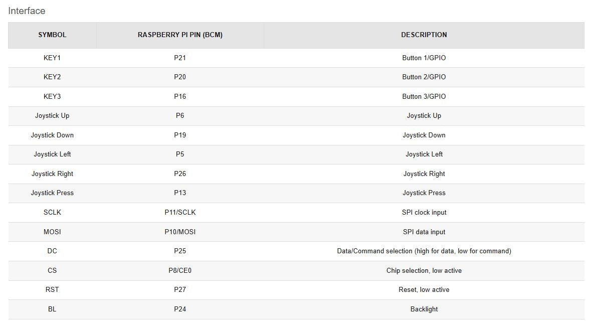Click the P19 pin cell
The height and width of the screenshot is (330, 590).
pyautogui.click(x=180, y=135)
